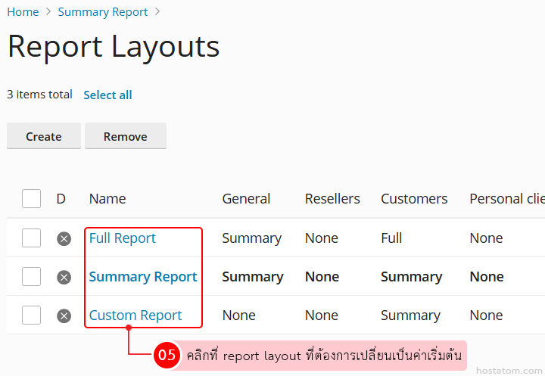The image size is (545, 376).
Task: Open Summary Report breadcrumb link
Action: [x=103, y=12]
